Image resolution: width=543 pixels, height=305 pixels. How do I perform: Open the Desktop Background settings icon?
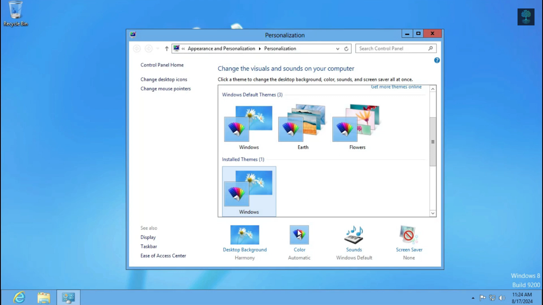(x=245, y=235)
